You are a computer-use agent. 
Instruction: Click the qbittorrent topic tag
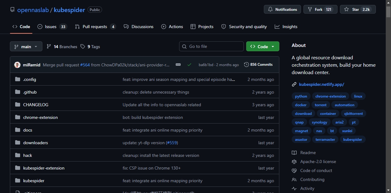[x=354, y=114]
